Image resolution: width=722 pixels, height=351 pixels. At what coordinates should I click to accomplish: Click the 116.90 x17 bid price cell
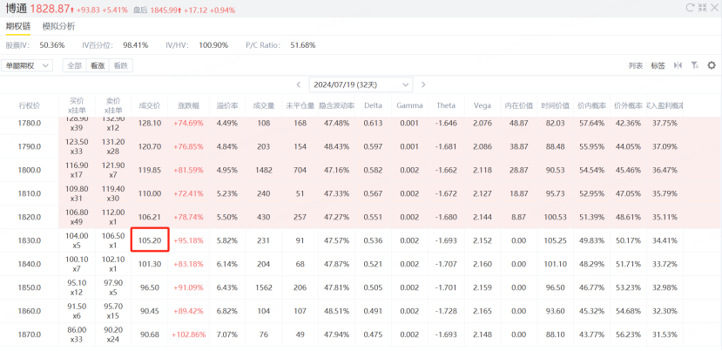(x=77, y=170)
